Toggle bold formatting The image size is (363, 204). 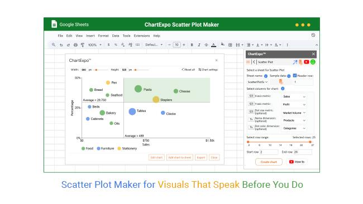(192, 45)
